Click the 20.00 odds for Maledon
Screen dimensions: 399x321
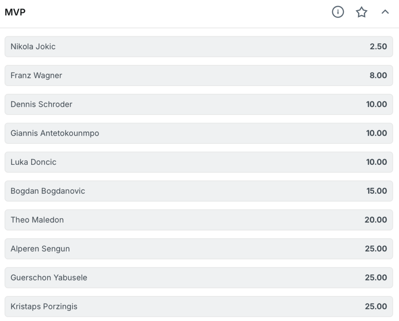pyautogui.click(x=376, y=220)
